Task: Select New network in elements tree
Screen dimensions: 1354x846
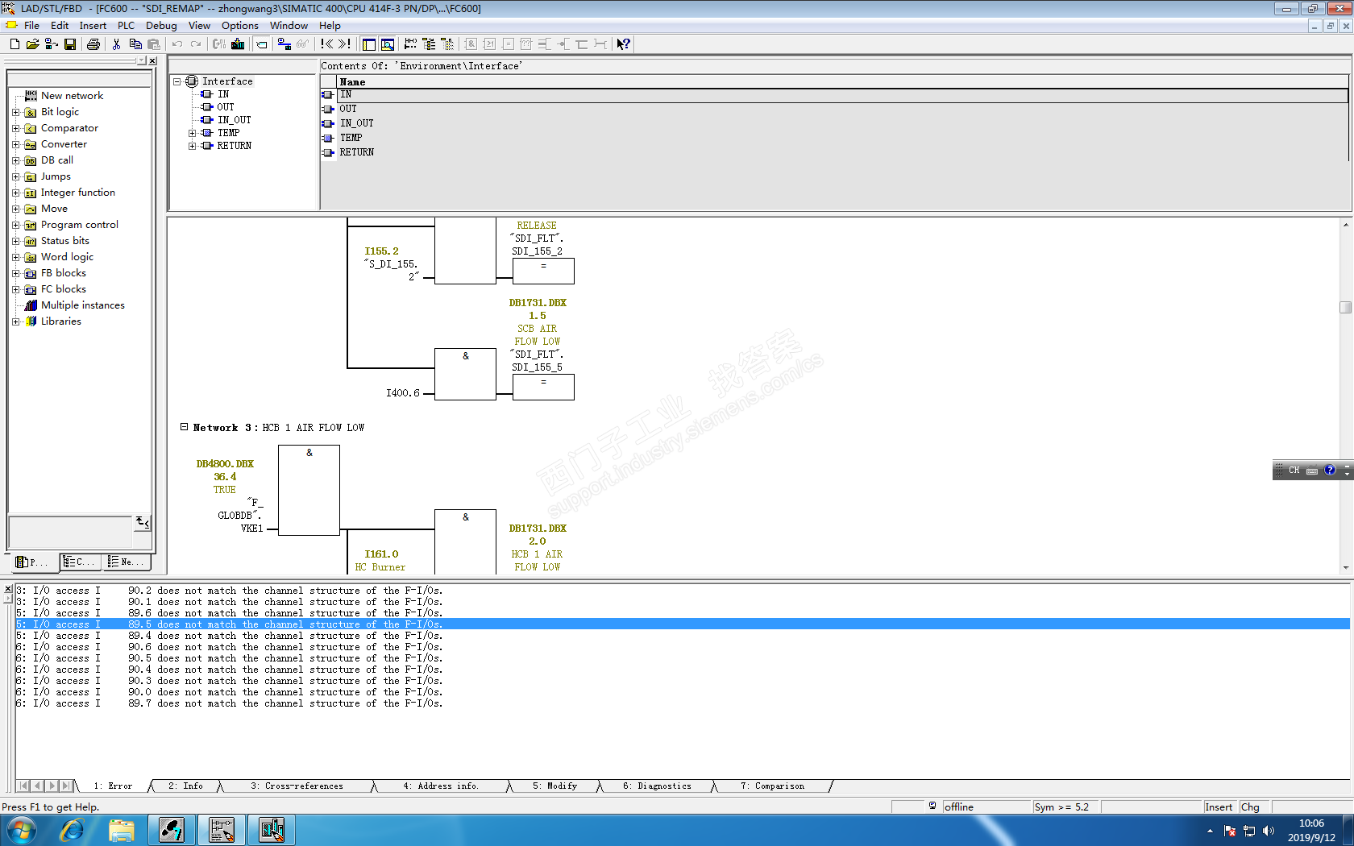Action: pos(72,96)
